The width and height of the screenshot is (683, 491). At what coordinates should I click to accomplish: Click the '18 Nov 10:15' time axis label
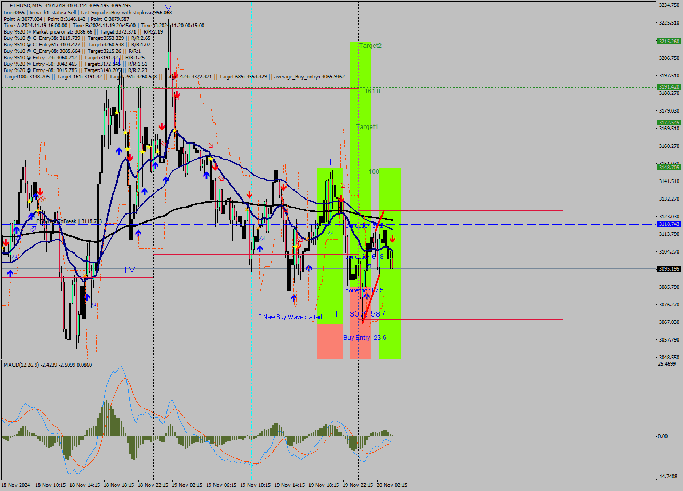pos(51,485)
